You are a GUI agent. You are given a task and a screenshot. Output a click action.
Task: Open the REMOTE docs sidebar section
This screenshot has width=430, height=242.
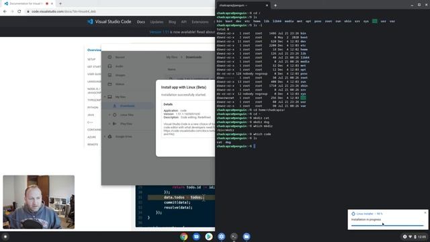[93, 145]
